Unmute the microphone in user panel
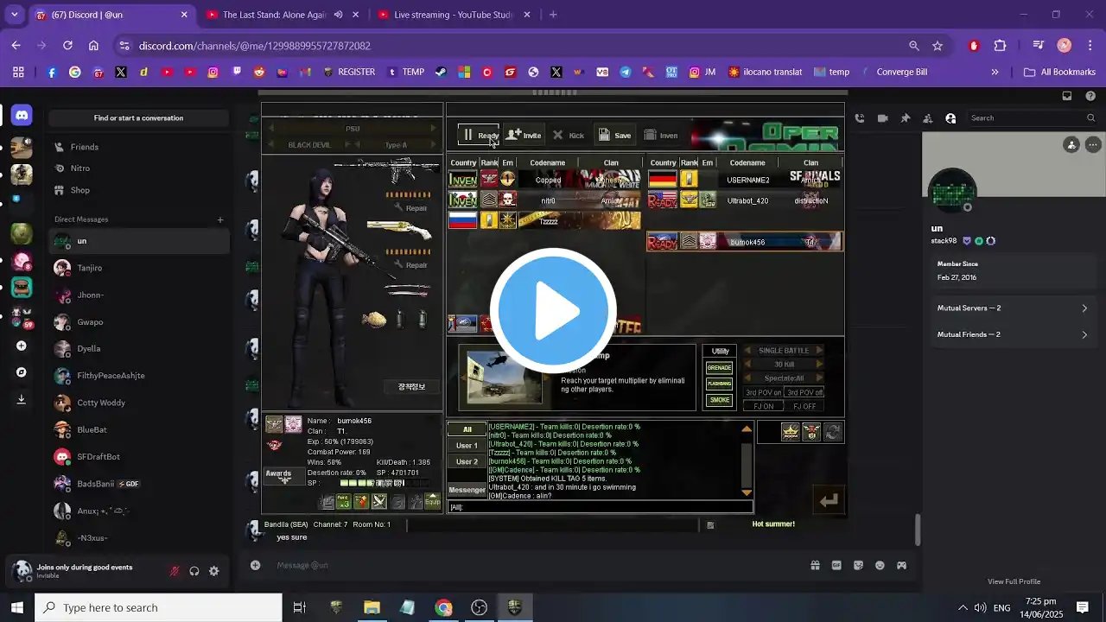Viewport: 1106px width, 622px height. [174, 571]
